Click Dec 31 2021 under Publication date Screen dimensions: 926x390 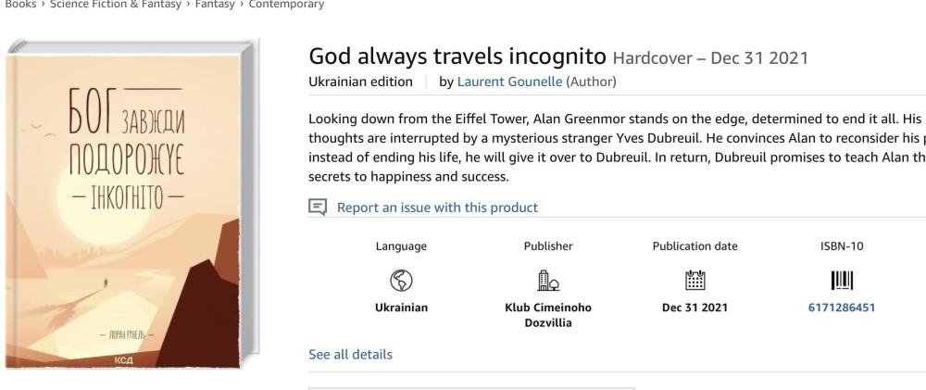point(694,308)
